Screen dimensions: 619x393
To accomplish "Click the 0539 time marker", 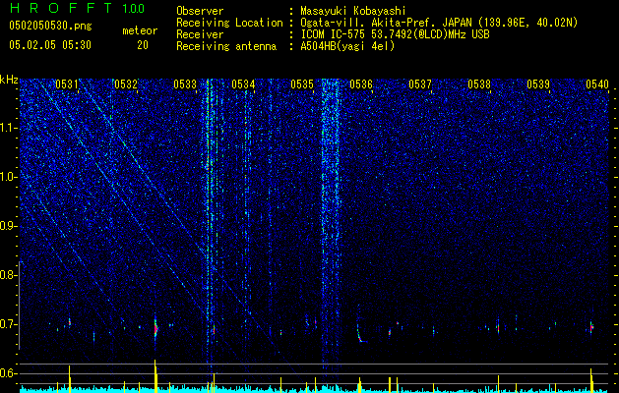I will pyautogui.click(x=538, y=84).
